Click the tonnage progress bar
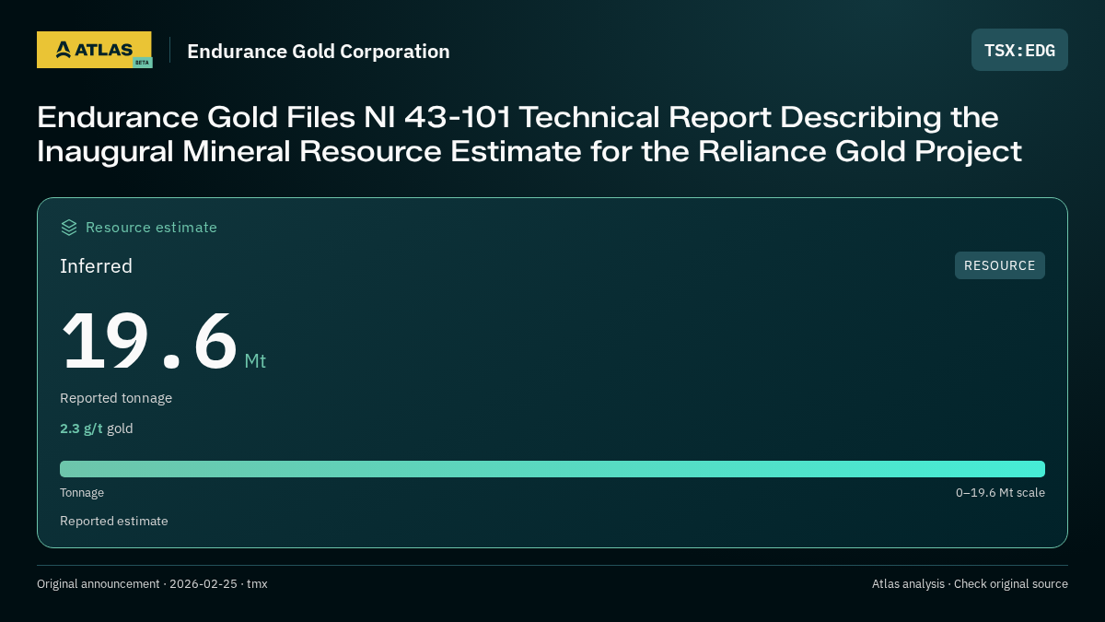Image resolution: width=1105 pixels, height=622 pixels. pyautogui.click(x=552, y=469)
